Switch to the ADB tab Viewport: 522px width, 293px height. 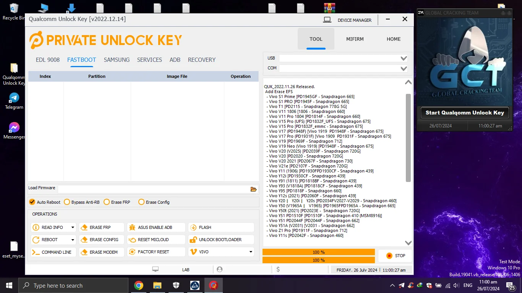[175, 60]
